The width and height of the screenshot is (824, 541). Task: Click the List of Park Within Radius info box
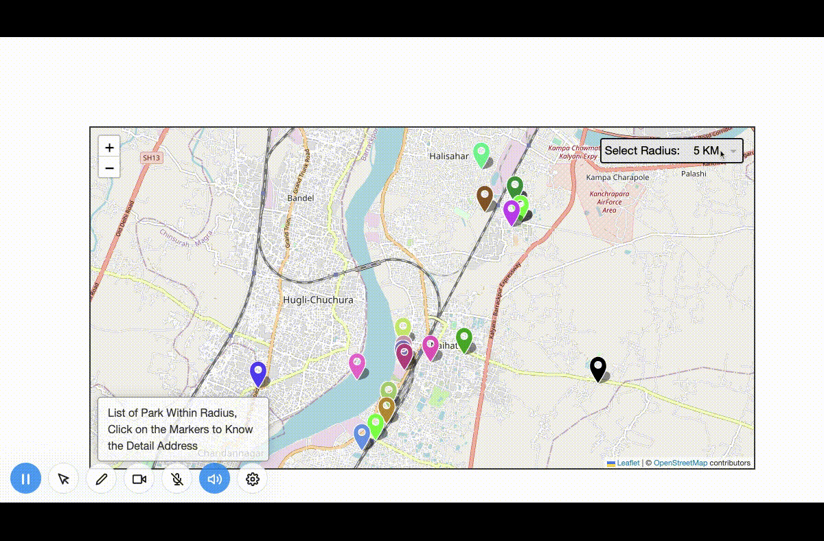(x=183, y=429)
